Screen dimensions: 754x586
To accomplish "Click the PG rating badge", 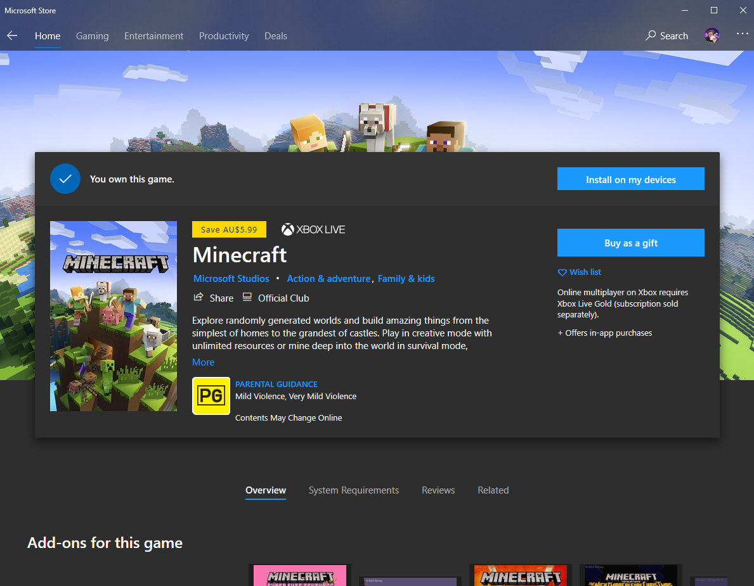I will (211, 396).
